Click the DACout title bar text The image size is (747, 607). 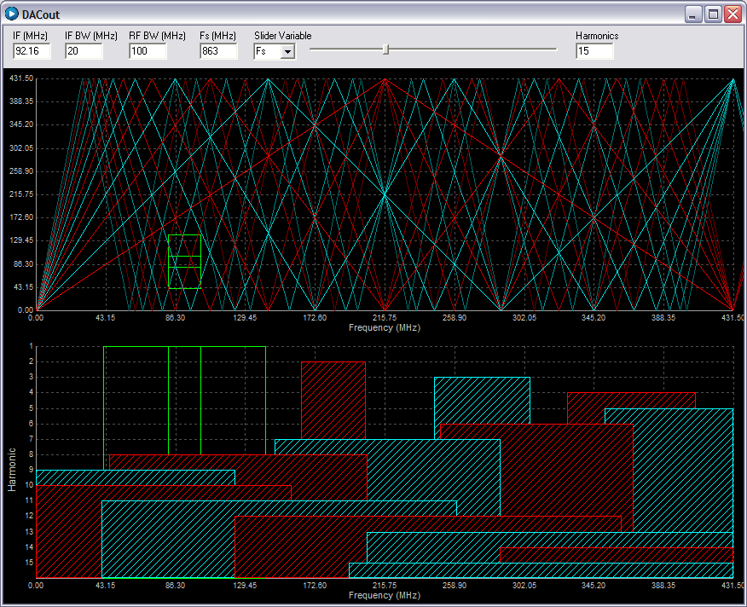(41, 14)
